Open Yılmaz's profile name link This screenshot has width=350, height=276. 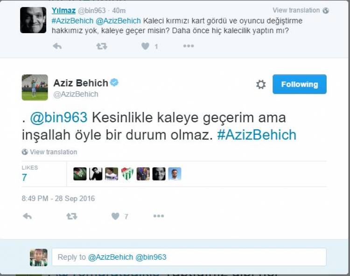pos(63,10)
